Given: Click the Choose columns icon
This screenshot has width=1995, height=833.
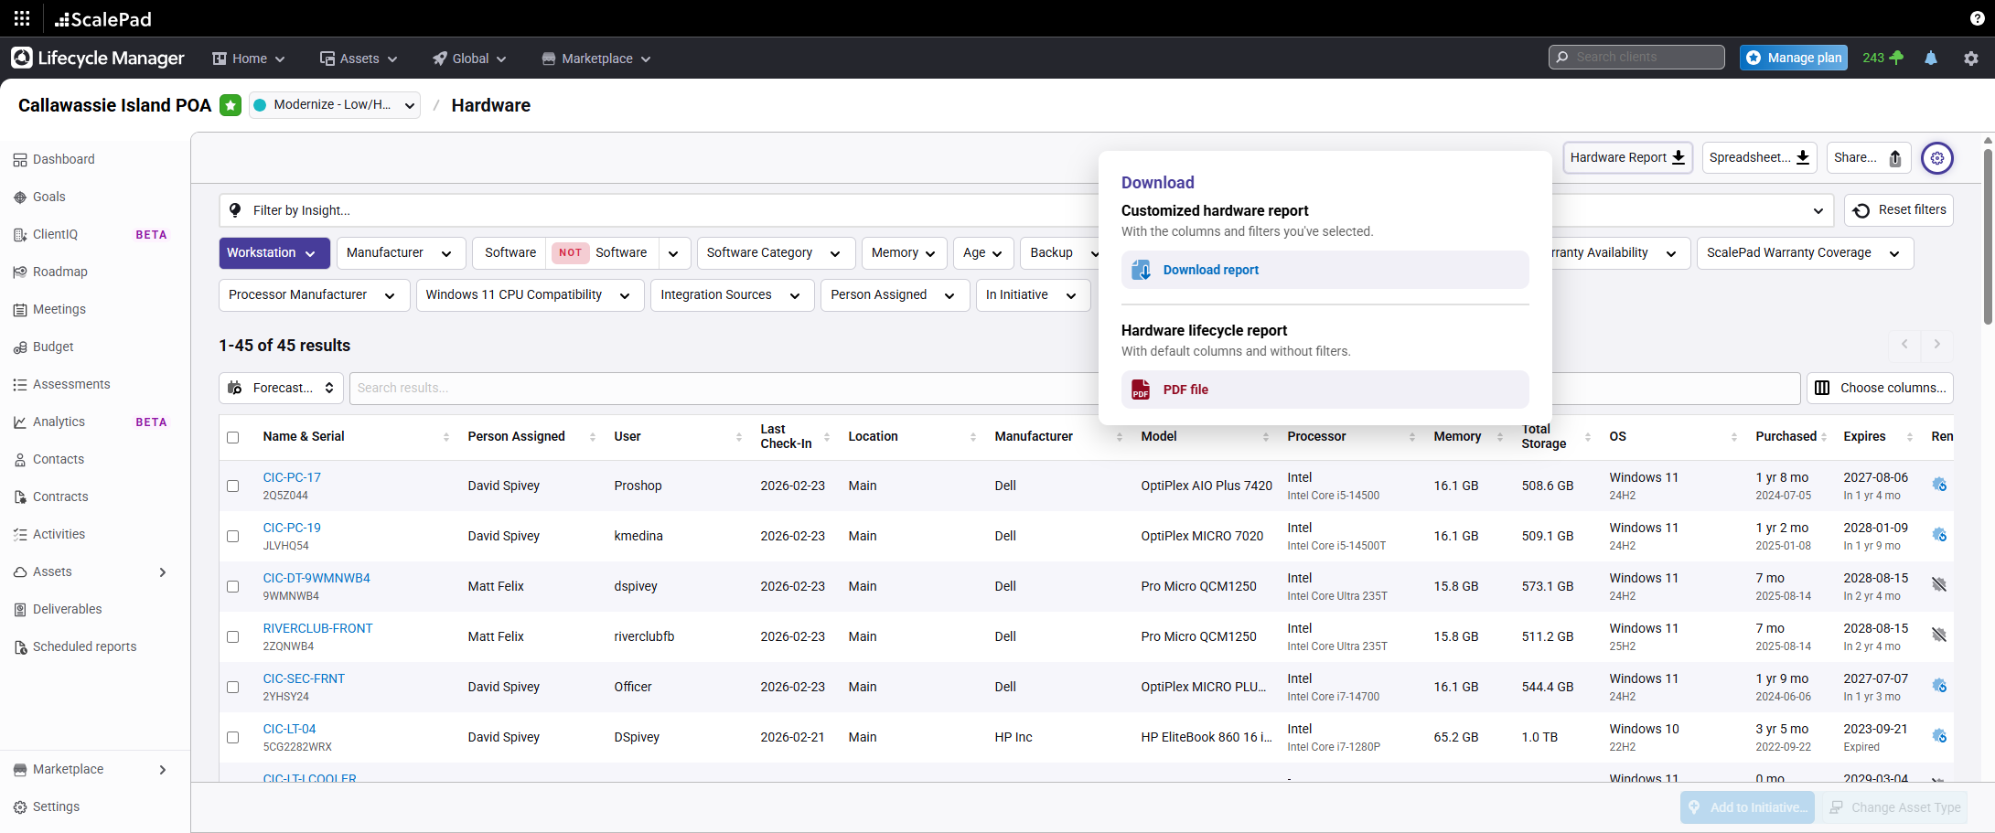Looking at the screenshot, I should [x=1822, y=388].
